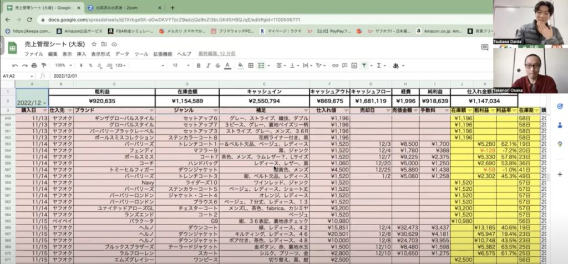Open functions sigma icon
This screenshot has height=264, width=568.
(x=379, y=65)
